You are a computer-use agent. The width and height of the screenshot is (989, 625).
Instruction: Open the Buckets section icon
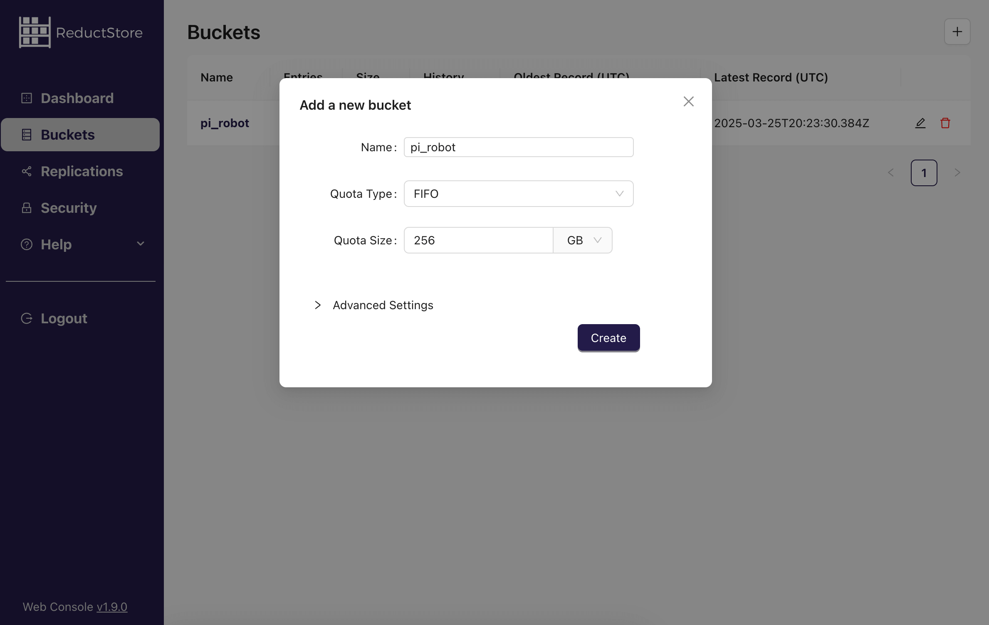(x=27, y=134)
